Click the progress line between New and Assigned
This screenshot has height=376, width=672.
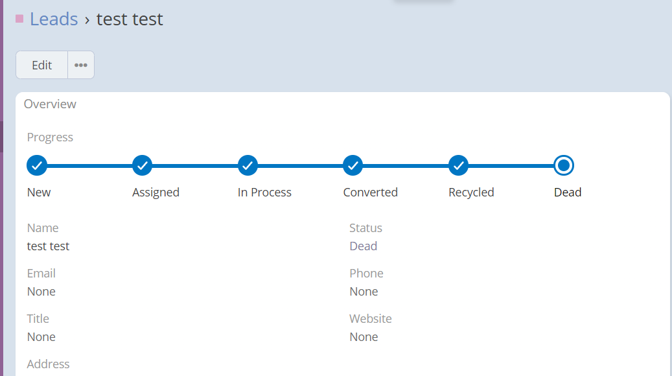89,166
